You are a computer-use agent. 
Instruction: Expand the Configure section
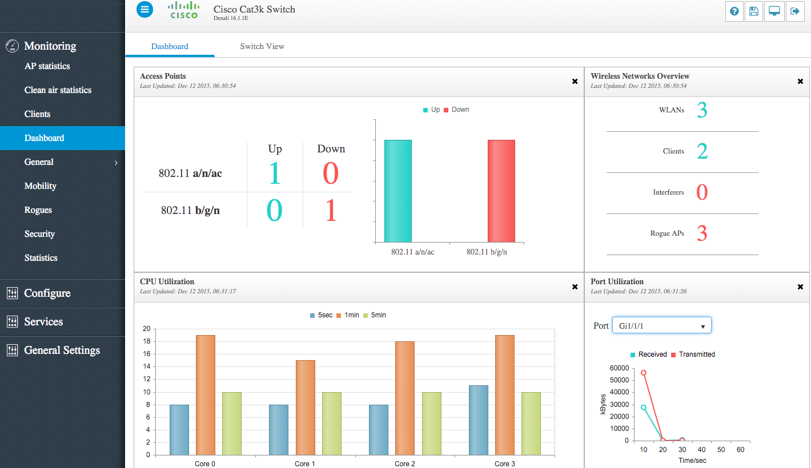tap(47, 293)
